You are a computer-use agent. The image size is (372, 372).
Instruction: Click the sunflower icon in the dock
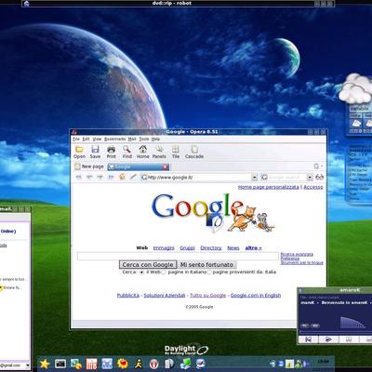click(123, 364)
